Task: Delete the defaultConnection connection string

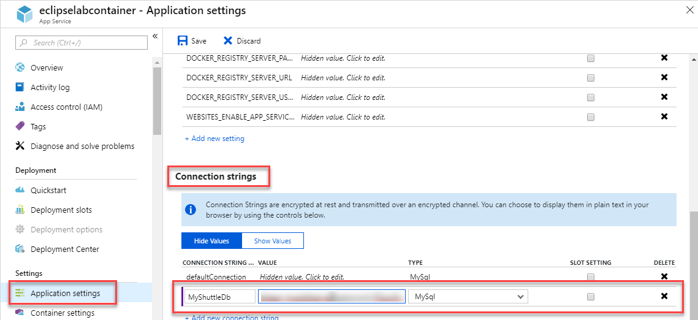Action: (664, 277)
